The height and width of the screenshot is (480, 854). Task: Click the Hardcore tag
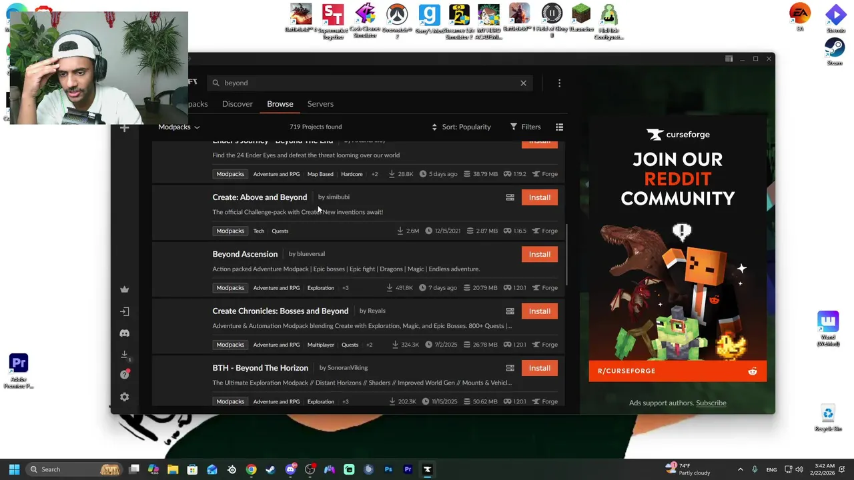point(352,174)
